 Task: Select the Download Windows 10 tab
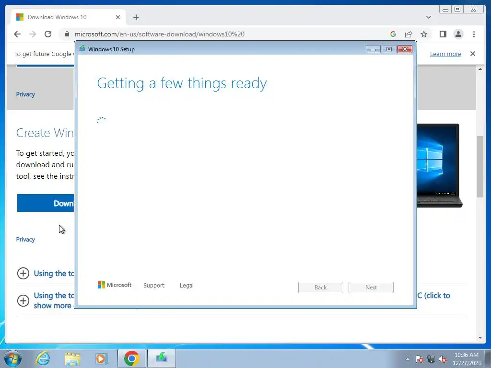pos(68,17)
